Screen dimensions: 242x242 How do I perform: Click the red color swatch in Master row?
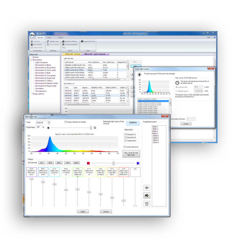pos(88,163)
